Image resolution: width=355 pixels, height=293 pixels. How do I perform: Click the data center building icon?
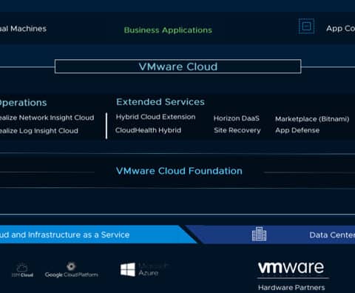coord(259,234)
